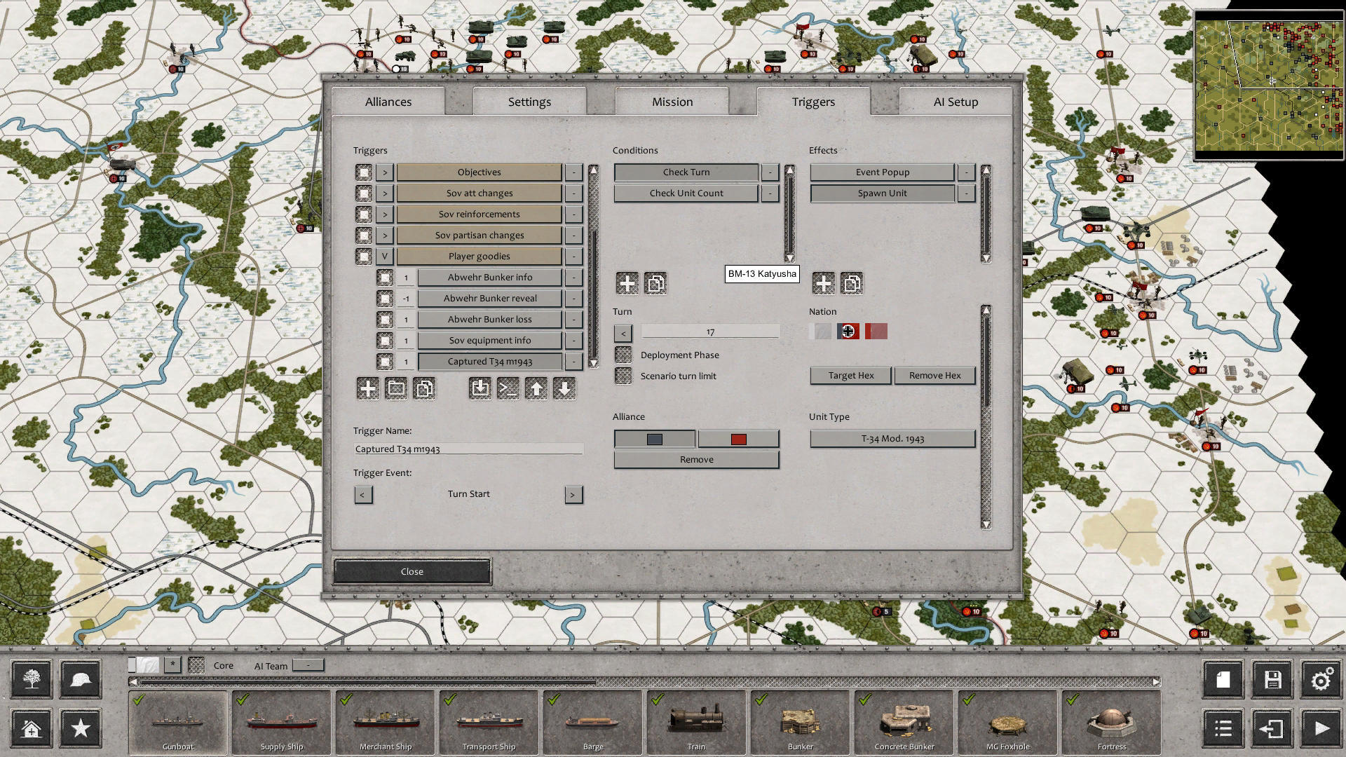This screenshot has width=1346, height=757.
Task: Click the minimap overview
Action: click(x=1269, y=86)
